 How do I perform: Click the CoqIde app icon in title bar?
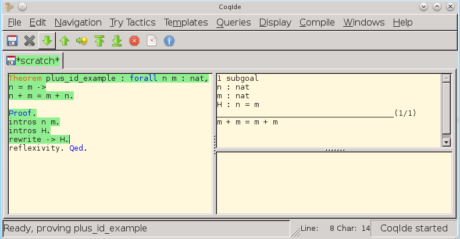[x=9, y=6]
